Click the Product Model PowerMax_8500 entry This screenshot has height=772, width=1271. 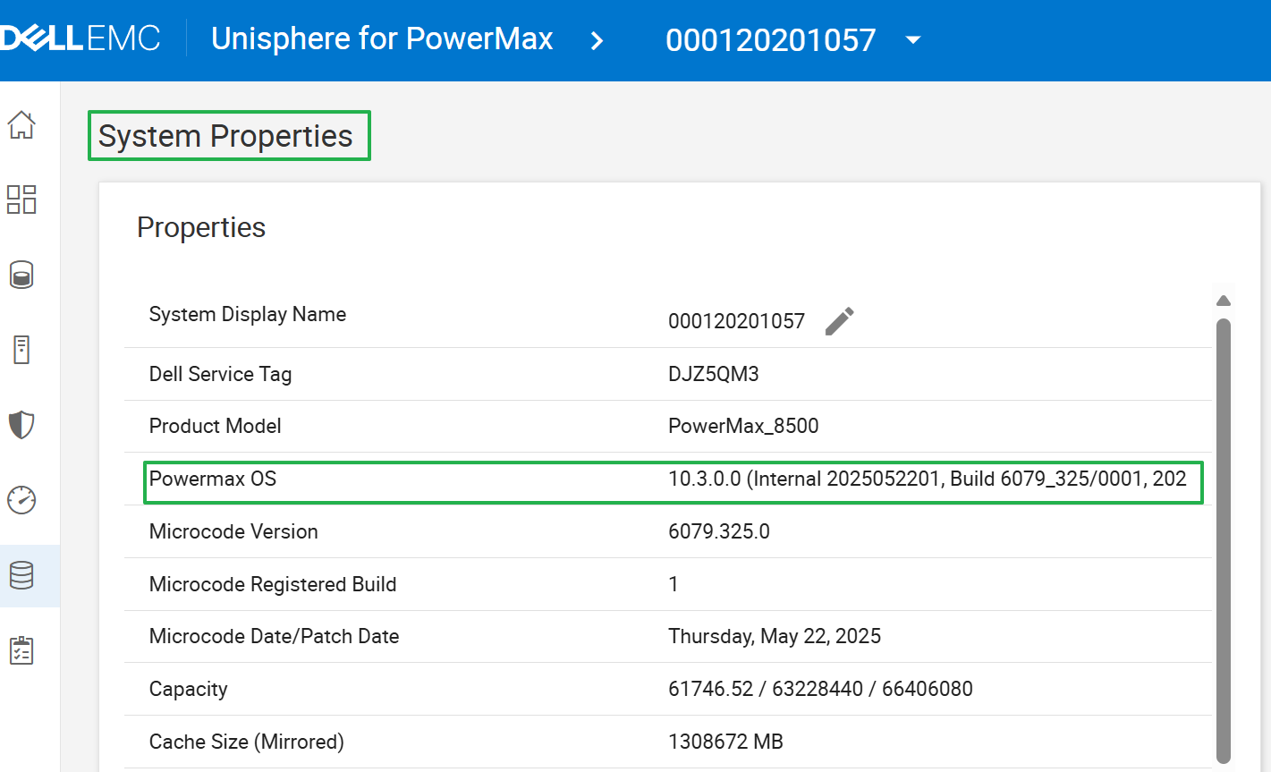point(743,426)
